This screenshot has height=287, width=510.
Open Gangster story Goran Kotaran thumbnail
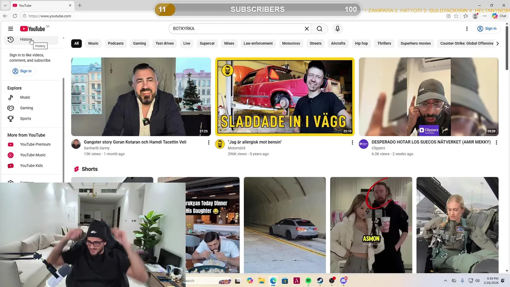point(141,97)
